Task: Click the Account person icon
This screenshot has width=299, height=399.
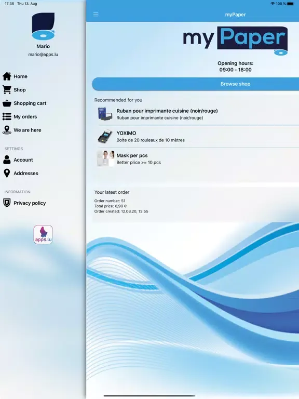Action: point(7,160)
